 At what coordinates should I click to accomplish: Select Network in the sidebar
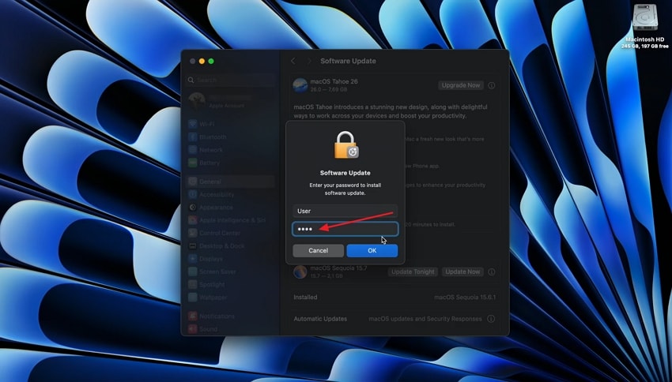coord(231,150)
